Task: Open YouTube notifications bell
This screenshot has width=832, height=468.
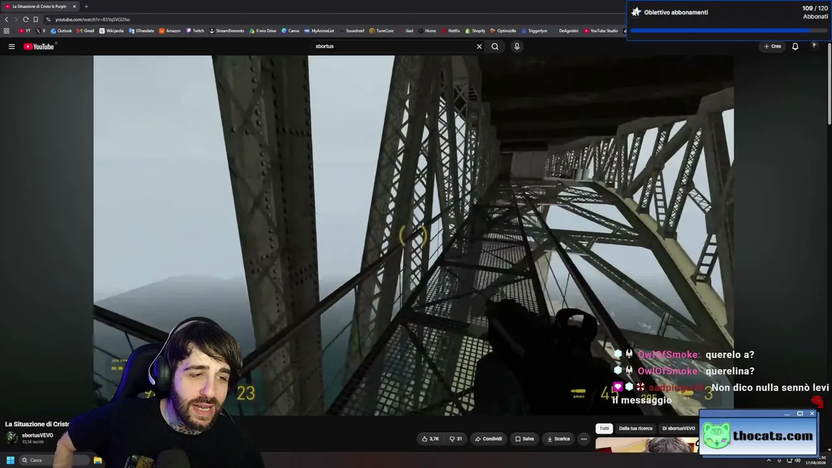Action: click(795, 46)
